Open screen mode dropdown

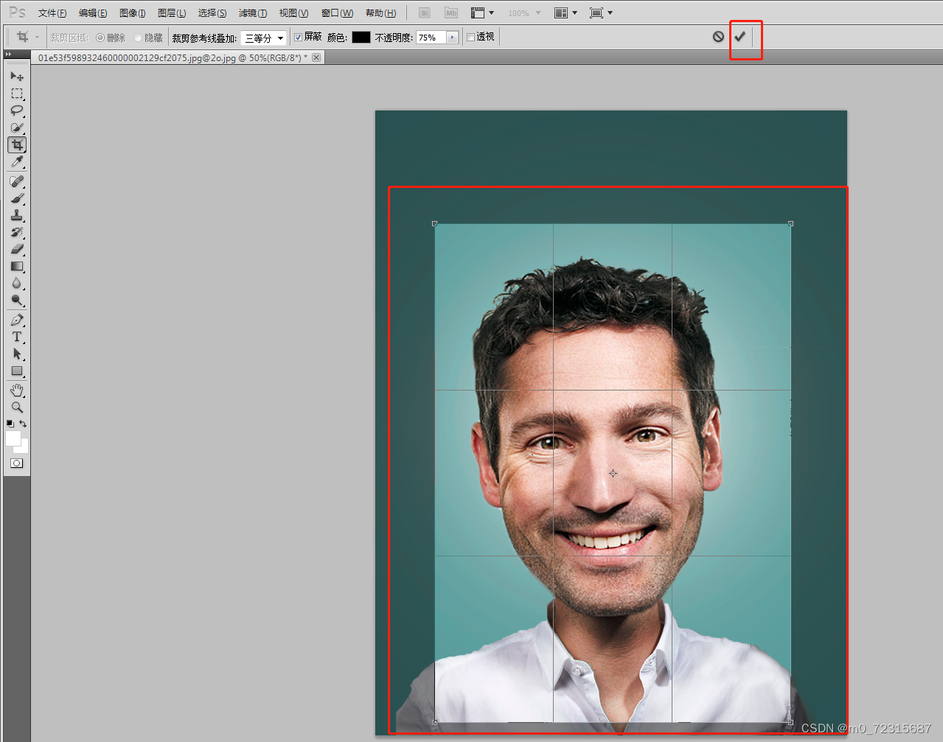602,13
